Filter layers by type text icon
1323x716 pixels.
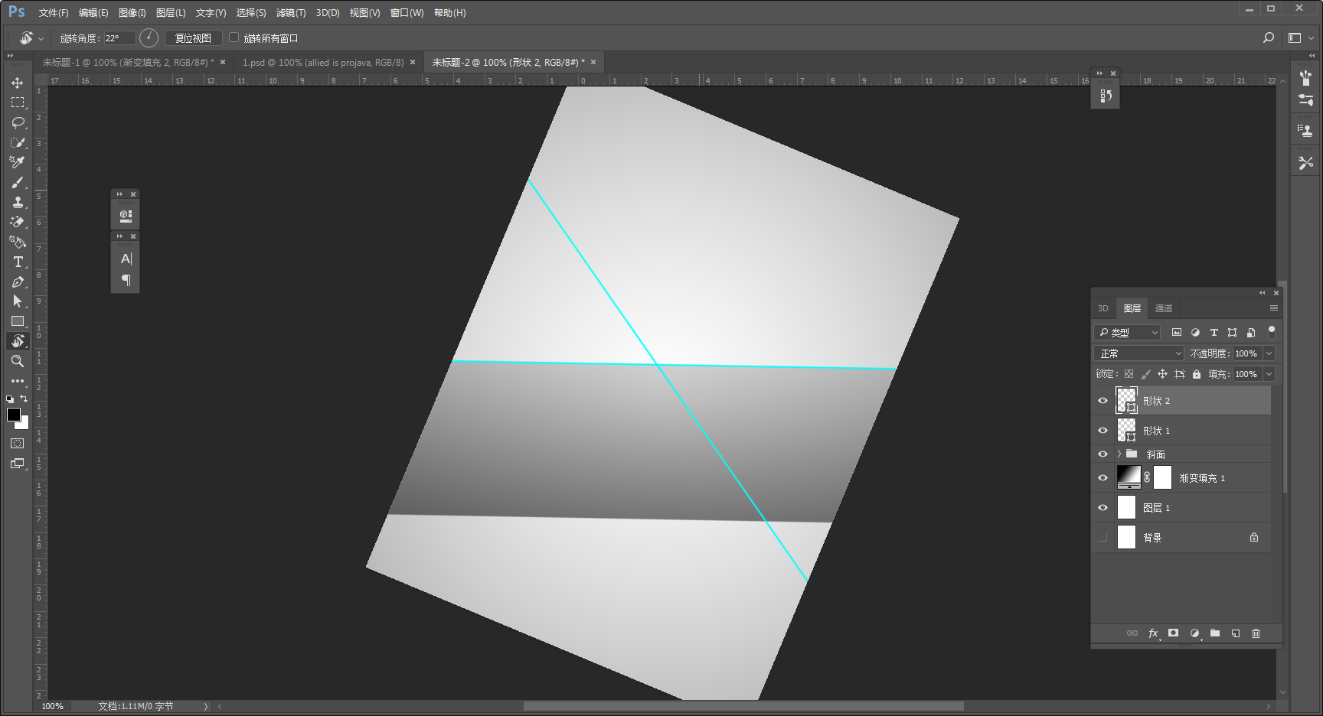click(1214, 333)
